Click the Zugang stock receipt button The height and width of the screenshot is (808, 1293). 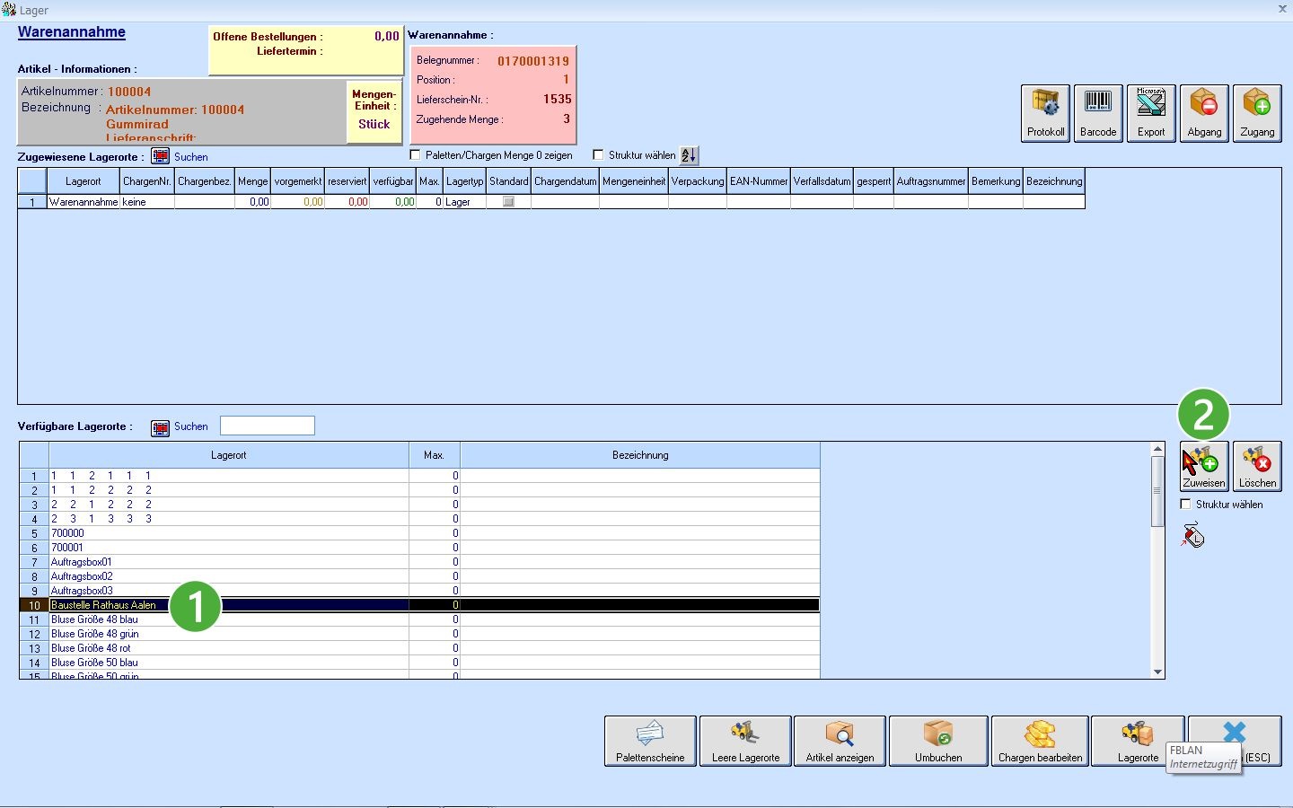(x=1257, y=113)
